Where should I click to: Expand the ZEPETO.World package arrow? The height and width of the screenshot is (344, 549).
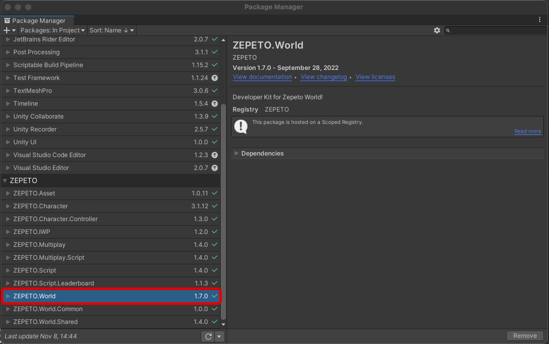pyautogui.click(x=8, y=296)
